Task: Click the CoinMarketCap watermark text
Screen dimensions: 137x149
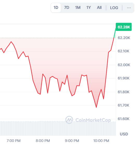Action: 93,120
